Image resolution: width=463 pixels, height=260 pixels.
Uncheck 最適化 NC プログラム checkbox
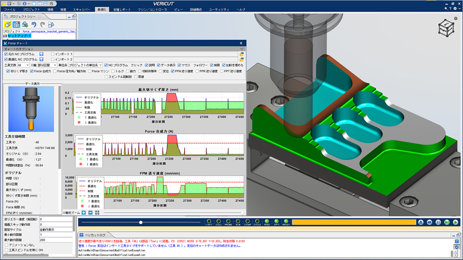(x=6, y=60)
